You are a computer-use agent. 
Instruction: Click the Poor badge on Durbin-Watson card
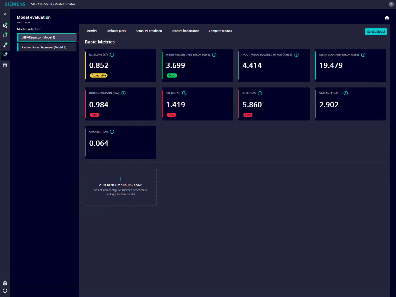95,115
